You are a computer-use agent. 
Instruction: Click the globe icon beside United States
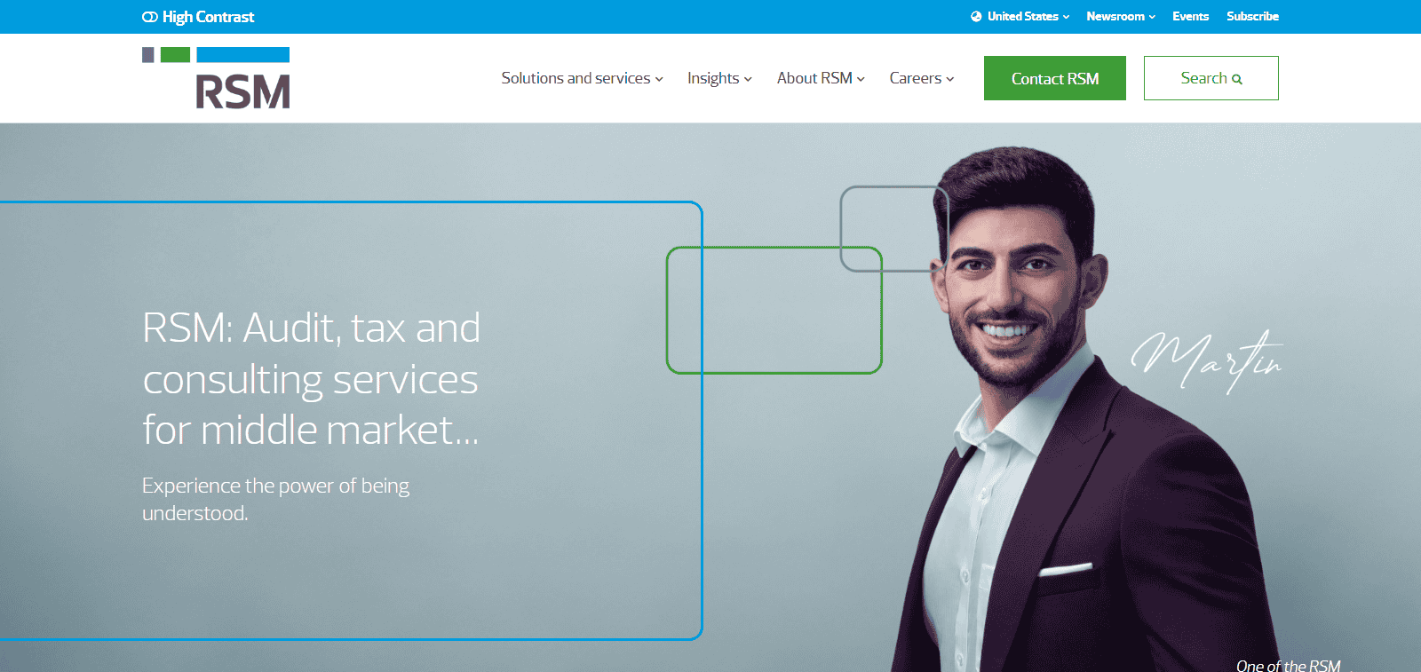[x=976, y=16]
